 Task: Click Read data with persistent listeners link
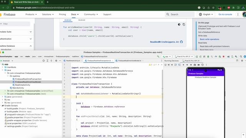214,46
